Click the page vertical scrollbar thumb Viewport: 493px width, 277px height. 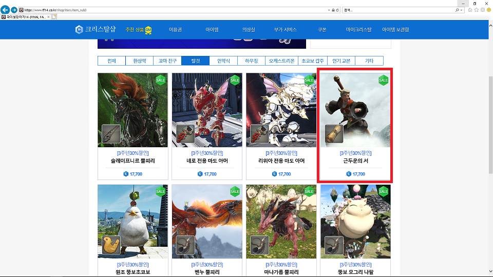pyautogui.click(x=490, y=125)
